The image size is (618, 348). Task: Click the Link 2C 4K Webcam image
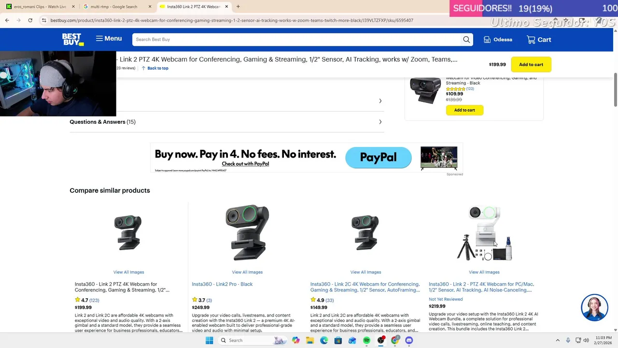click(365, 233)
